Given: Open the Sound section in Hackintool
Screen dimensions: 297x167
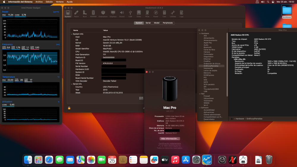Looking at the screenshot, I should click(x=122, y=14).
